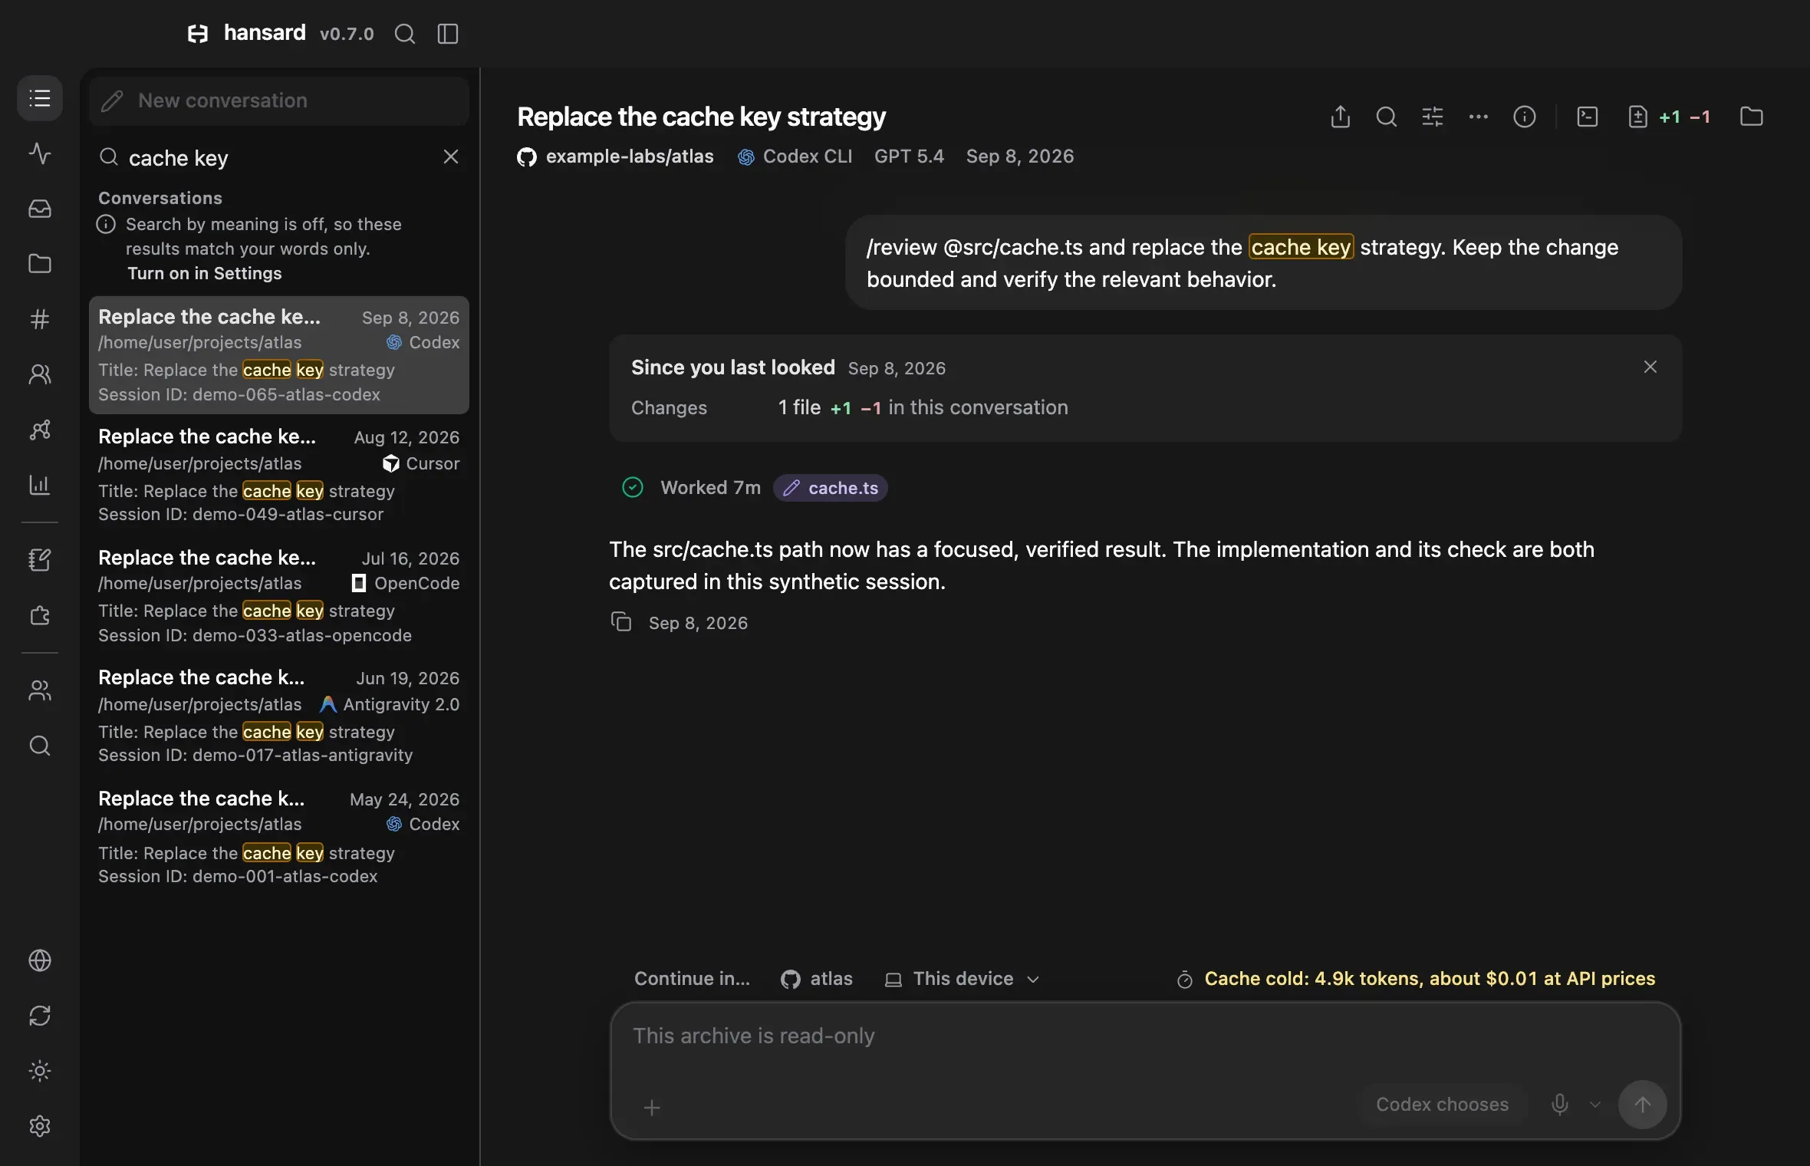This screenshot has height=1166, width=1810.
Task: Click the globe icon in sidebar
Action: click(40, 960)
